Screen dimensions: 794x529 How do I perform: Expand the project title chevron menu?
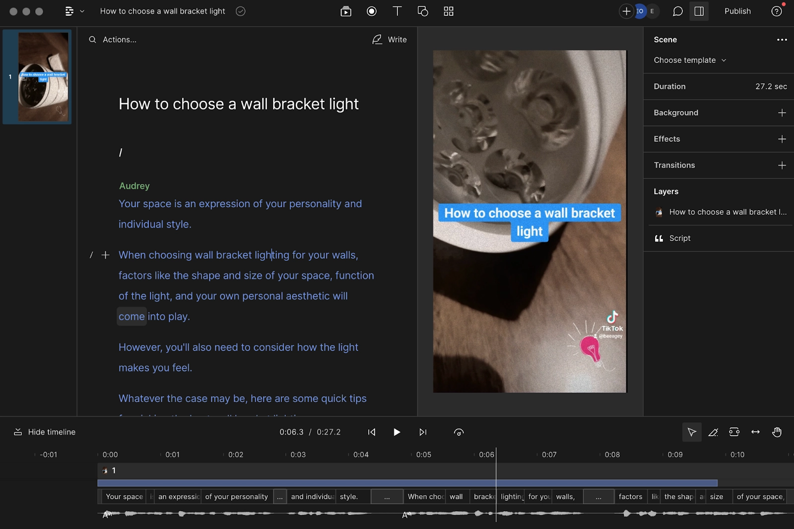[x=82, y=11]
